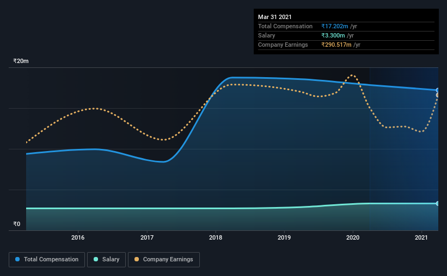Click the ₹0 y-axis label

tap(17, 224)
